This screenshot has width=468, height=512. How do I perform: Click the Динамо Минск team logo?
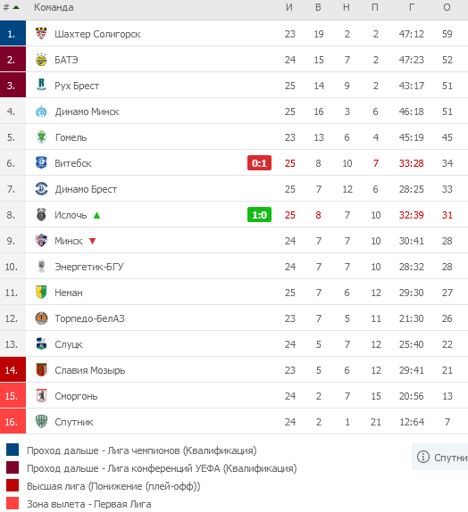pyautogui.click(x=41, y=111)
